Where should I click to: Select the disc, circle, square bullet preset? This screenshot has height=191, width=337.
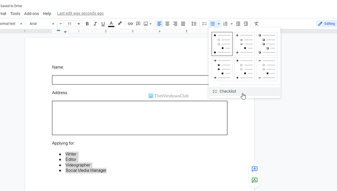tap(222, 44)
